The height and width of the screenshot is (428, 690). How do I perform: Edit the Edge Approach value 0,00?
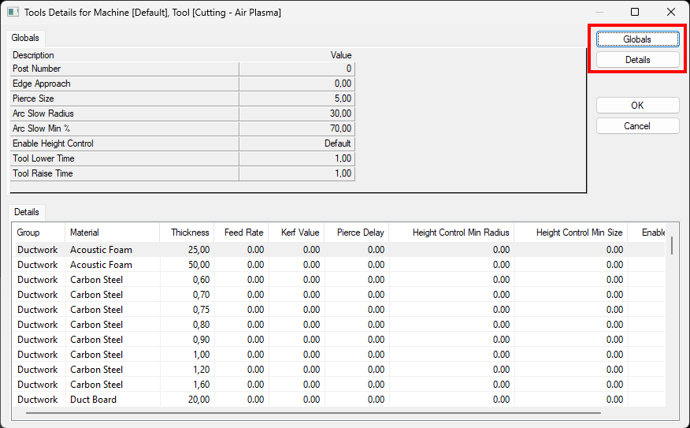pos(297,84)
